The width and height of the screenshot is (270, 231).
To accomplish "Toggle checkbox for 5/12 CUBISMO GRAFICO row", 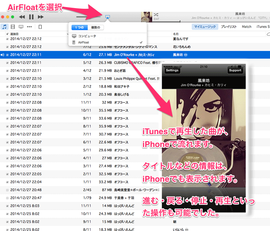I will [x=7, y=63].
